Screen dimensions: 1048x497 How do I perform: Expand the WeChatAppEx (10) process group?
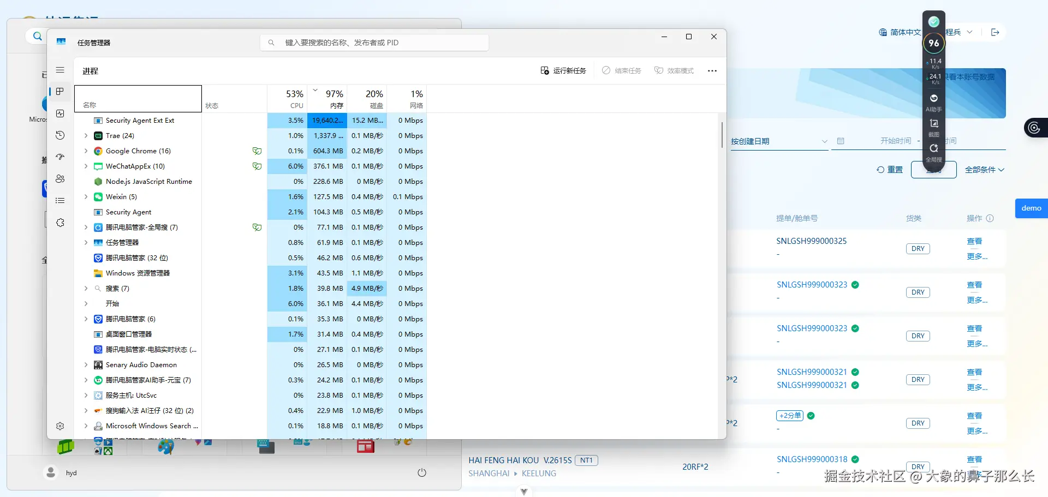click(86, 166)
